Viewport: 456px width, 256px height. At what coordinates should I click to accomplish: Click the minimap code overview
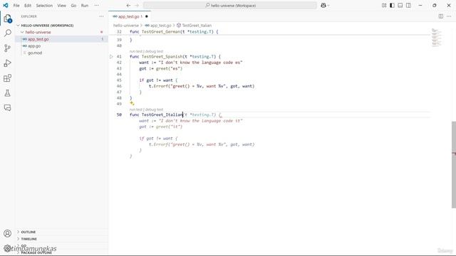[436, 37]
